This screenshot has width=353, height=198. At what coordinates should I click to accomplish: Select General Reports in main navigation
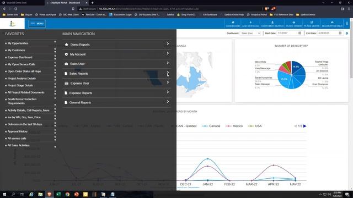click(x=116, y=102)
